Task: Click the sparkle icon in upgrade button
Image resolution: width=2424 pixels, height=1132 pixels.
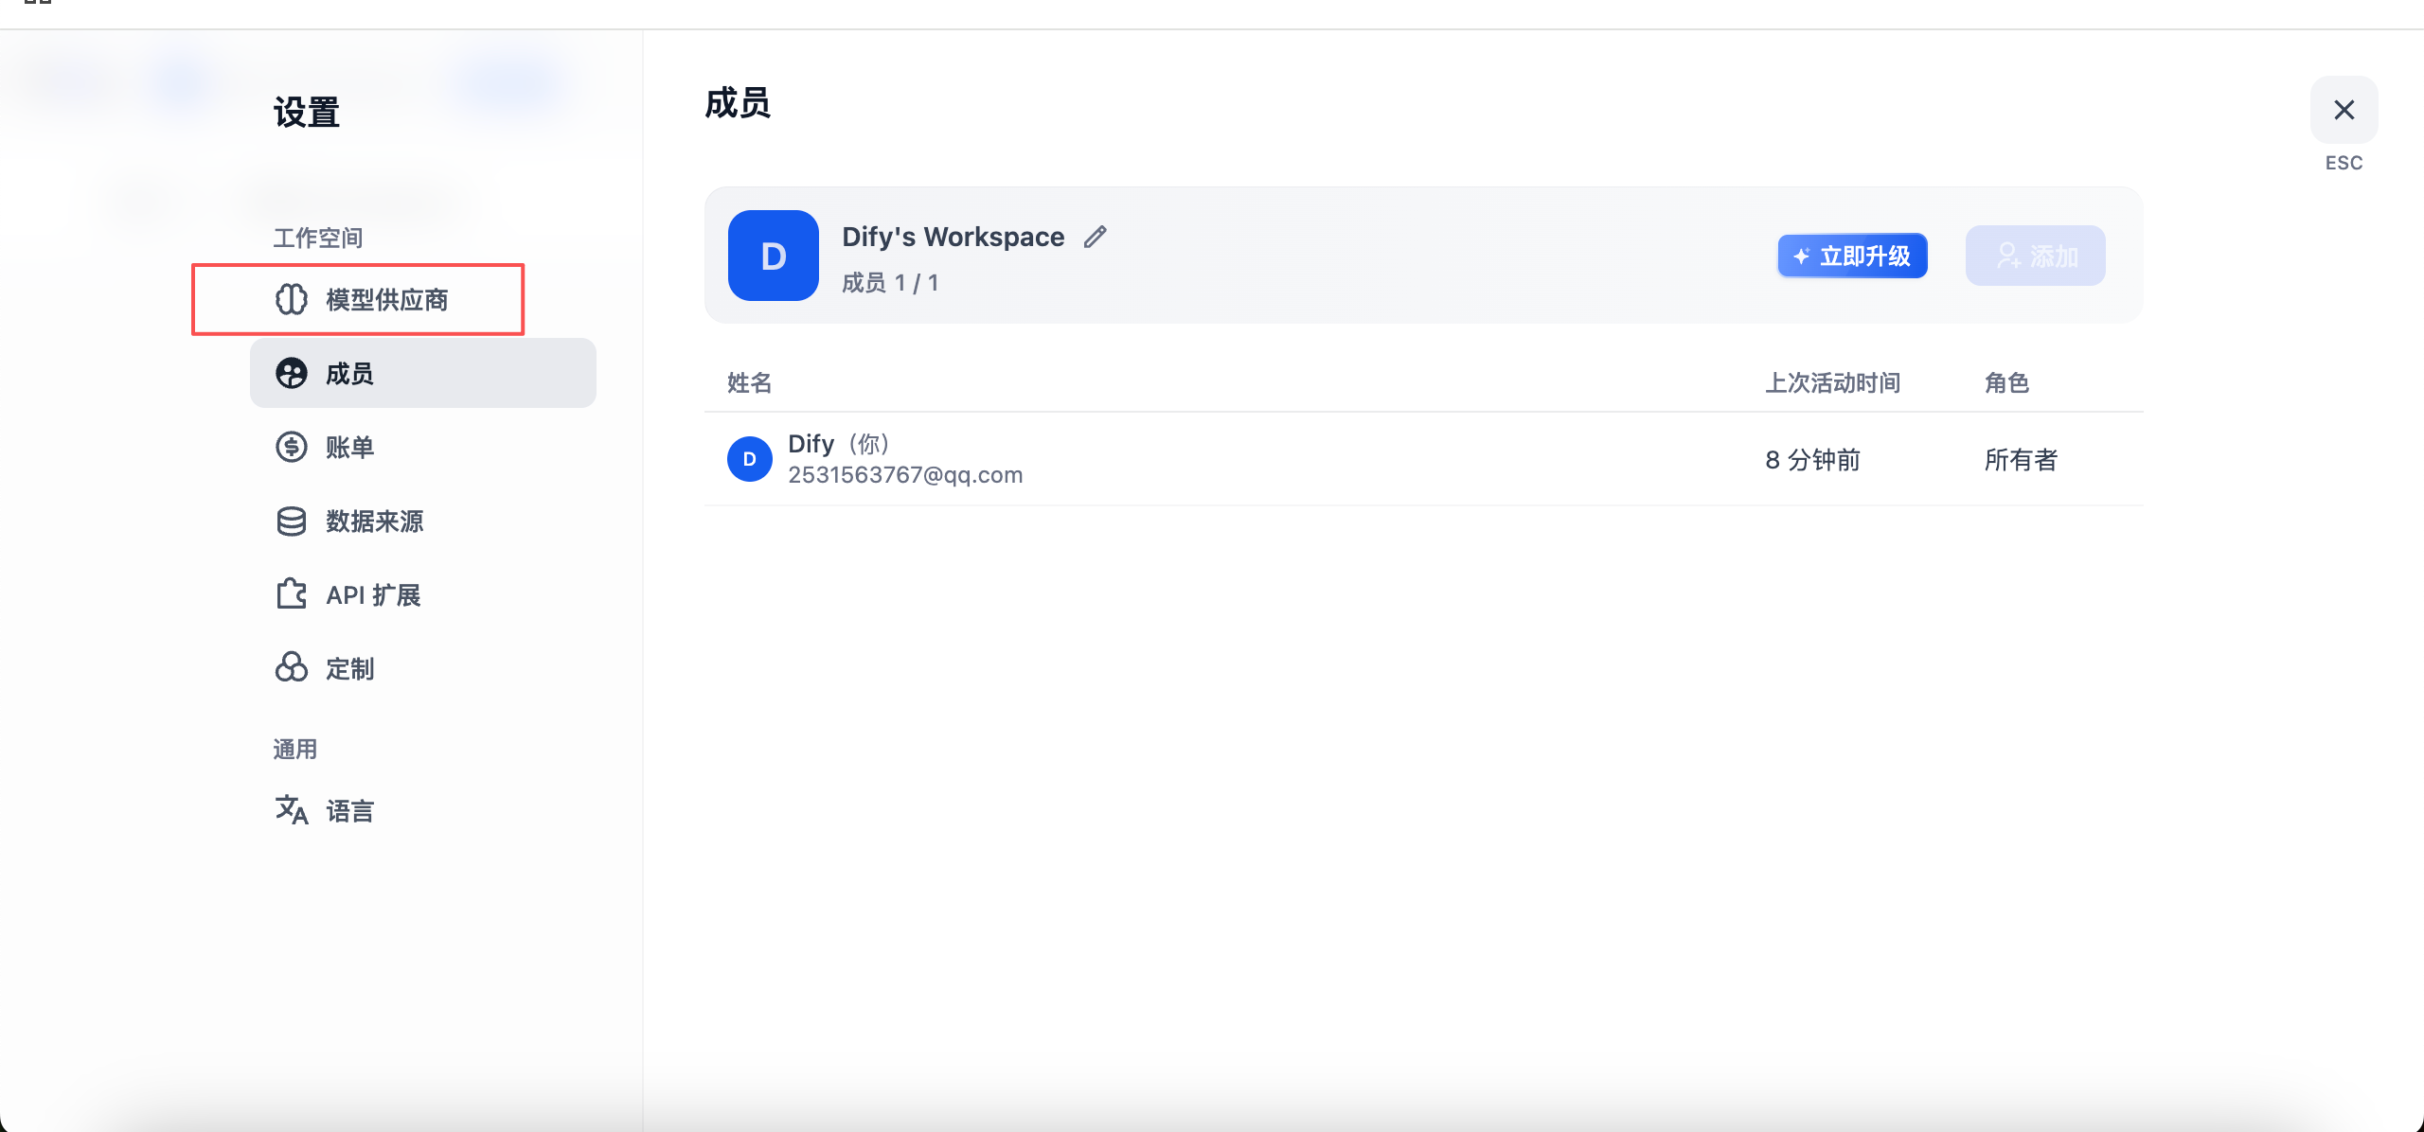Action: coord(1802,256)
